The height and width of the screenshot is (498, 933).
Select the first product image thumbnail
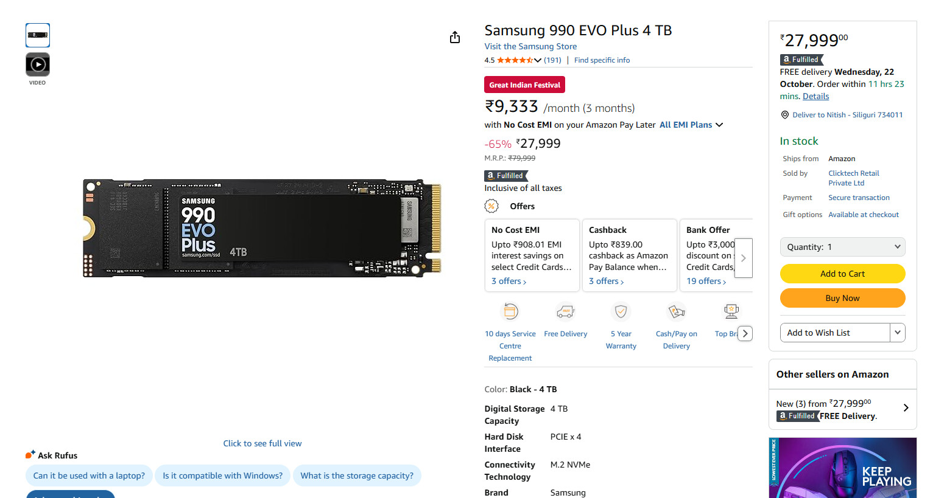click(x=38, y=35)
